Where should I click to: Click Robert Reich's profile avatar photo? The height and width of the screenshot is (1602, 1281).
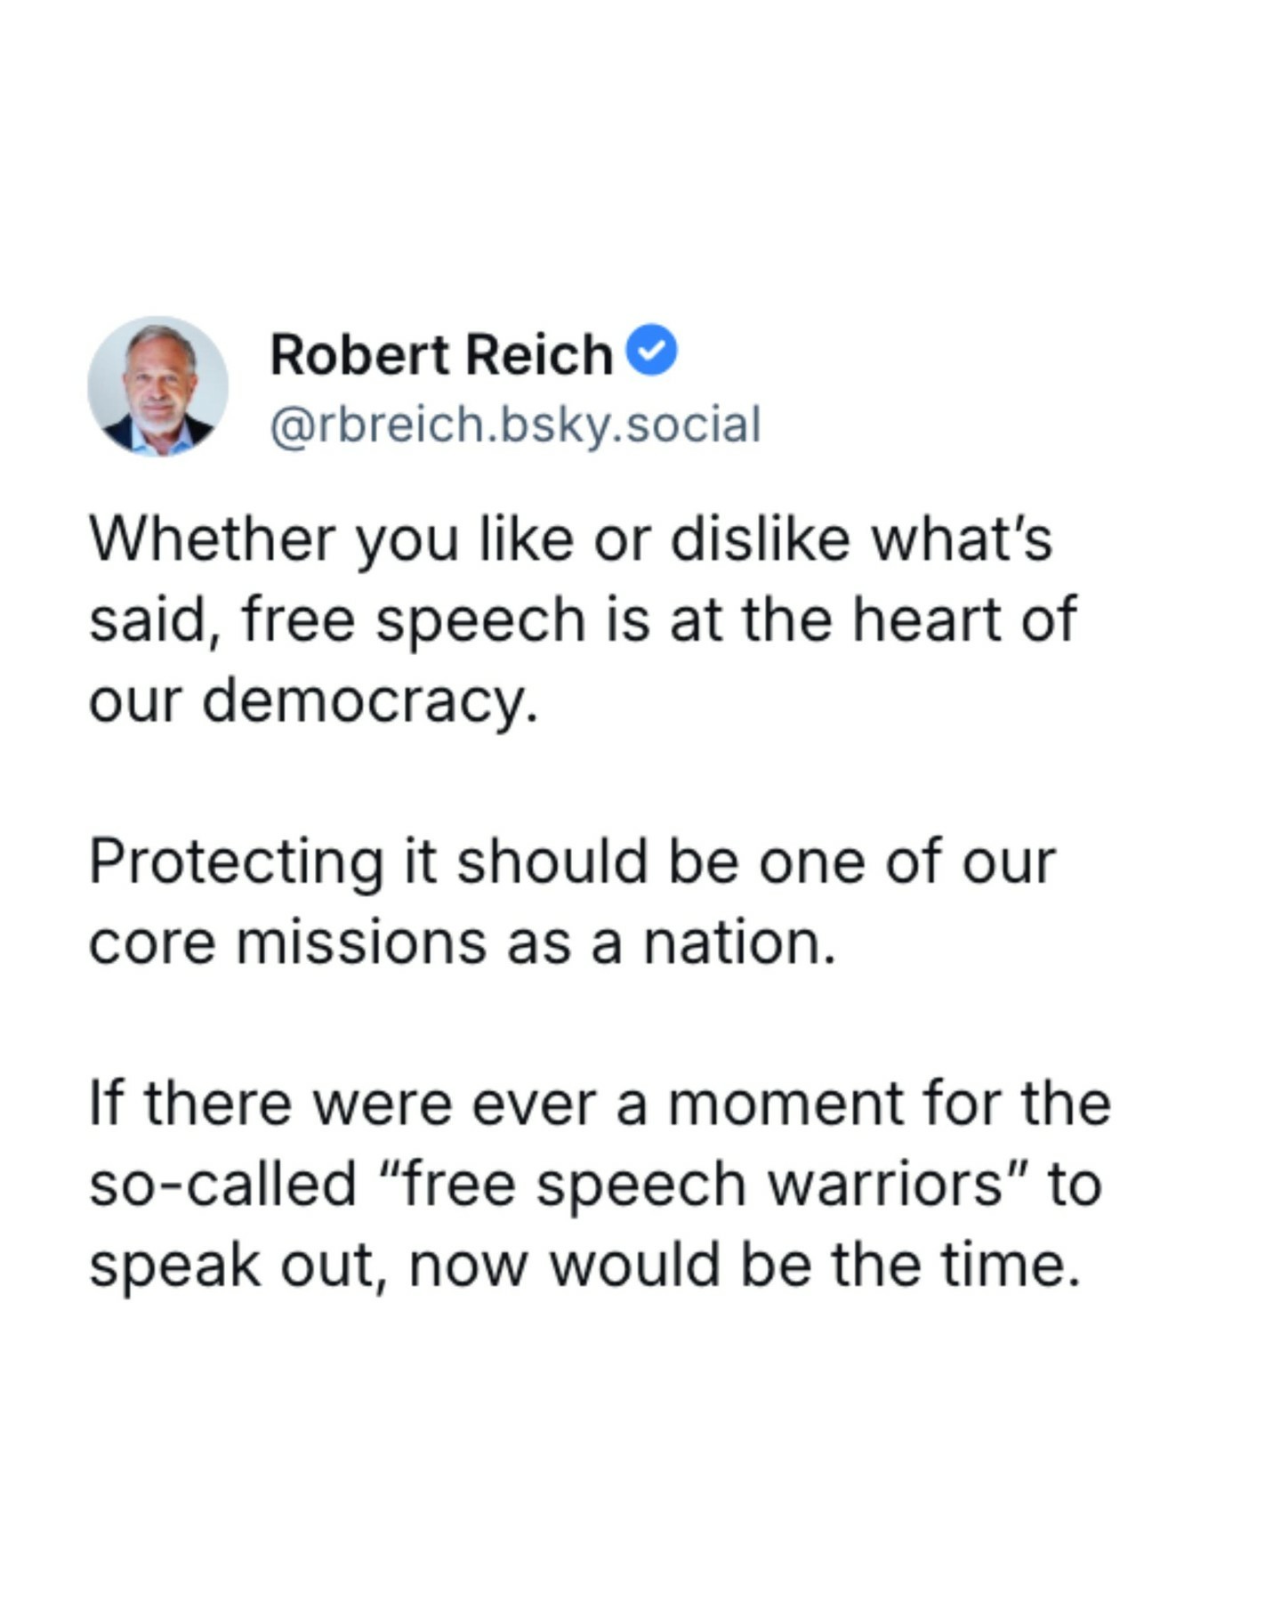click(x=157, y=385)
